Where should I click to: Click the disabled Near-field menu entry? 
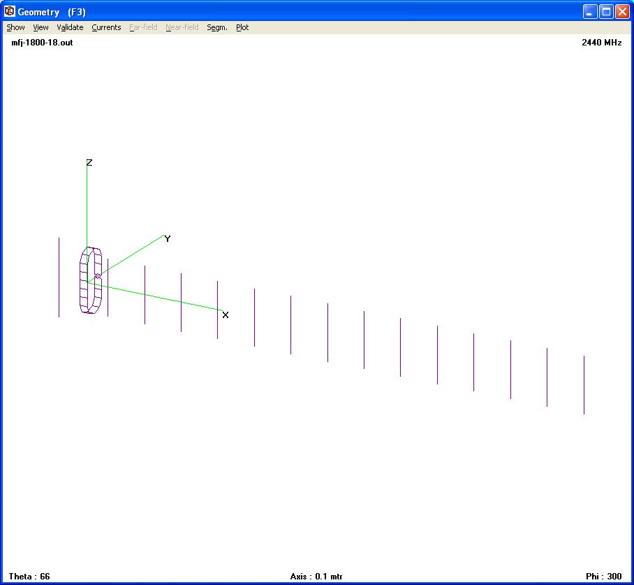point(181,27)
